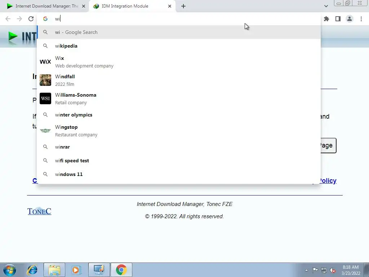Reload the page with the refresh icon
Image resolution: width=369 pixels, height=277 pixels.
pos(31,19)
